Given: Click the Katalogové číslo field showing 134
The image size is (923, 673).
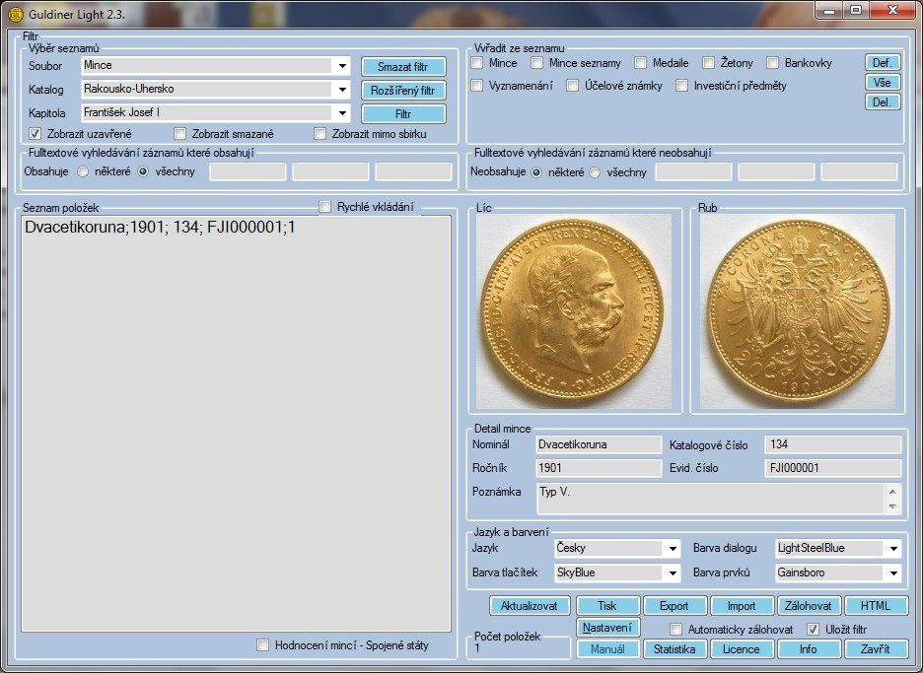Looking at the screenshot, I should 833,444.
